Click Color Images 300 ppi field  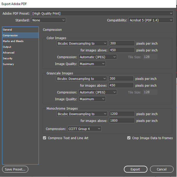pos(122,43)
